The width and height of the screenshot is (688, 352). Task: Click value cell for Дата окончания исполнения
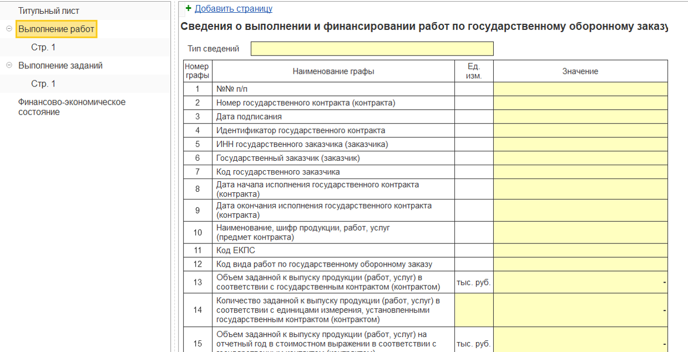pyautogui.click(x=580, y=211)
